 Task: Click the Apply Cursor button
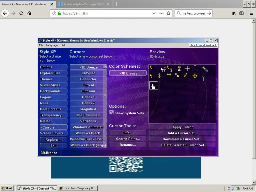pyautogui.click(x=182, y=127)
